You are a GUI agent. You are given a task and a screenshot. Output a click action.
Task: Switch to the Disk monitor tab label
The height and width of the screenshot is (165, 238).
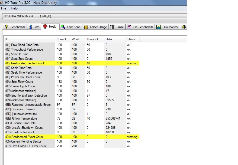(171, 27)
